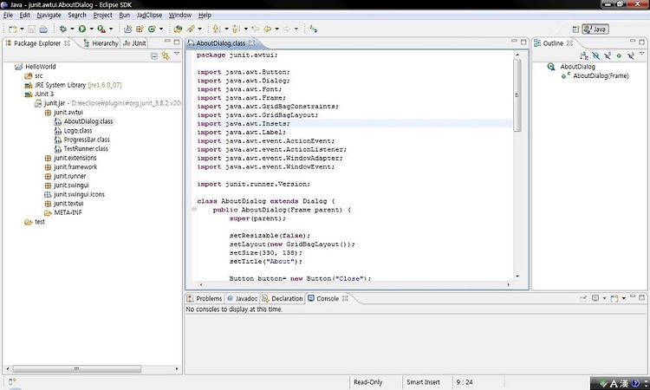Toggle Hide Non-Public Members in Outline
Viewport: 650px width, 390px height.
point(619,55)
